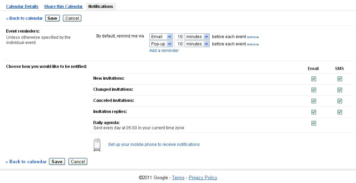Click the bottom Cancel button
The image size is (356, 183).
(x=78, y=162)
